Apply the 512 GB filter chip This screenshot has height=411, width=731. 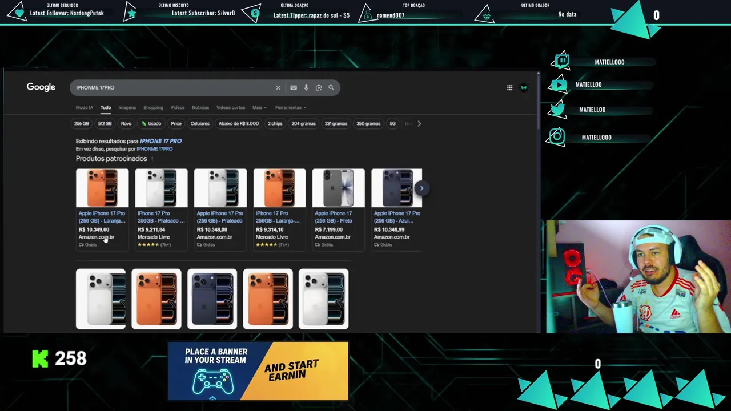[x=105, y=123]
